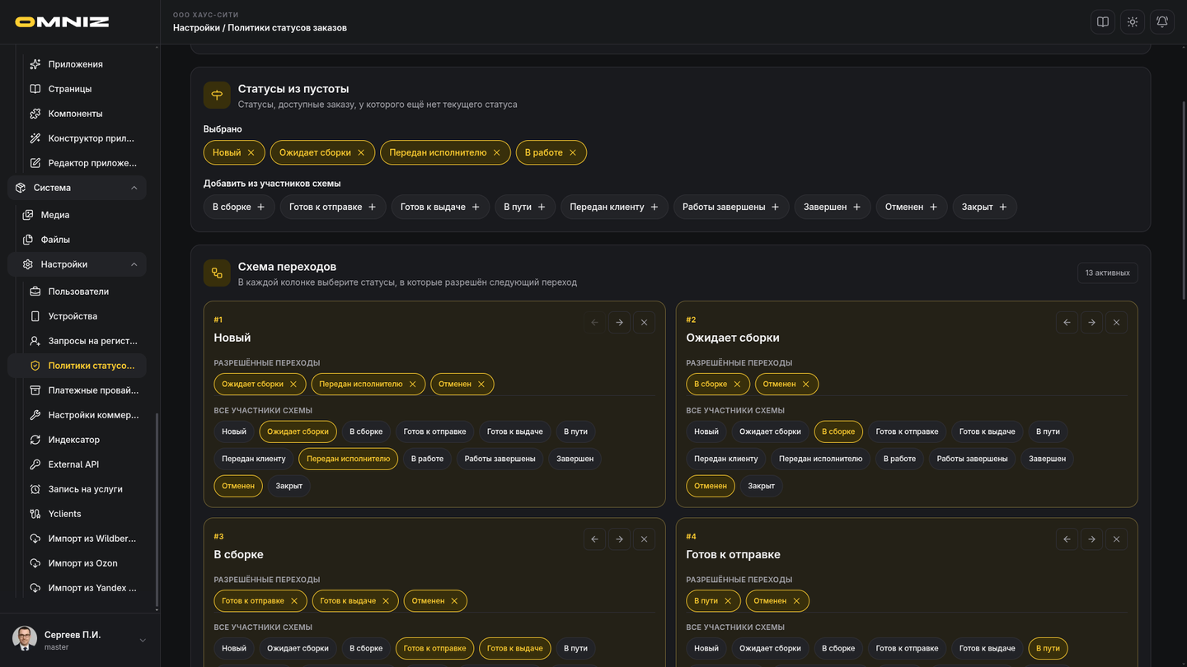Click the Компоненты sidebar icon
The height and width of the screenshot is (667, 1187).
35,114
